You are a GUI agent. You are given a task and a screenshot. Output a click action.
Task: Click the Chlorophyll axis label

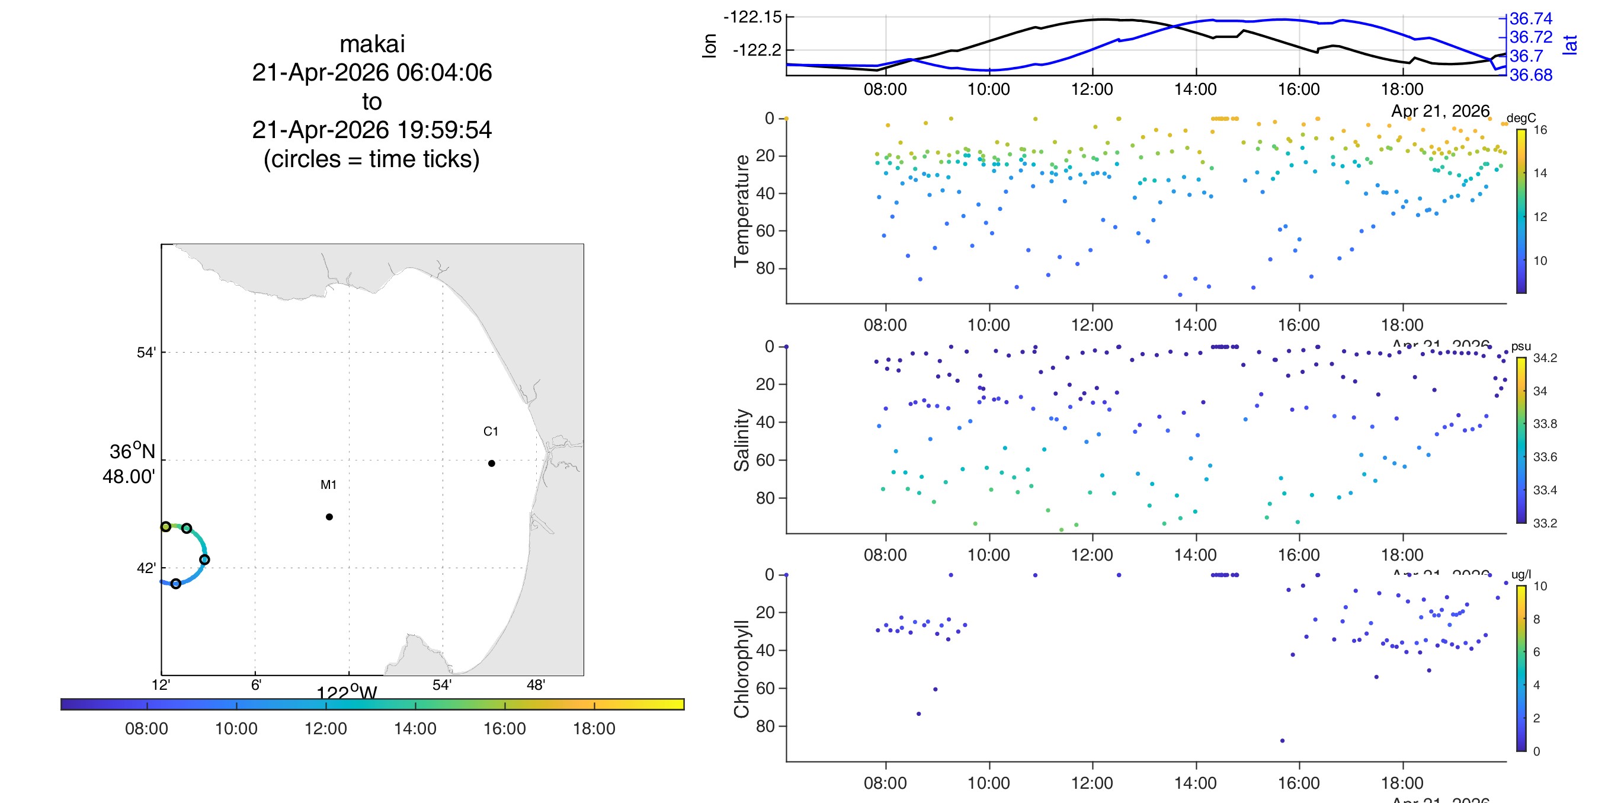(741, 669)
